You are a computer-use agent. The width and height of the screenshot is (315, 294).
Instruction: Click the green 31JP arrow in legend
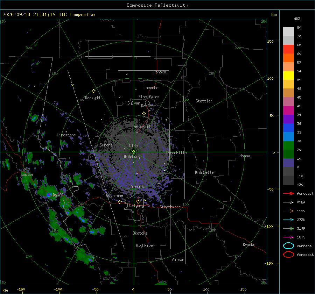288,228
